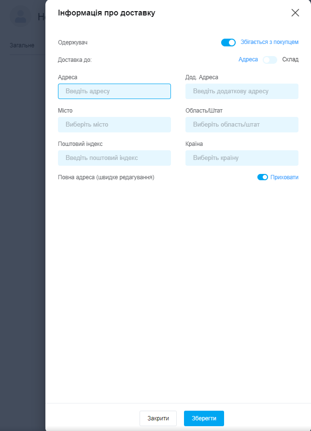Click the user avatar icon behind dialog
Viewport: 311px width, 431px height.
point(21,17)
